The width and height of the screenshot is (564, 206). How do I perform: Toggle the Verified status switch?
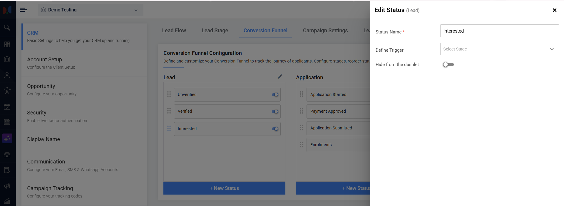pos(275,112)
